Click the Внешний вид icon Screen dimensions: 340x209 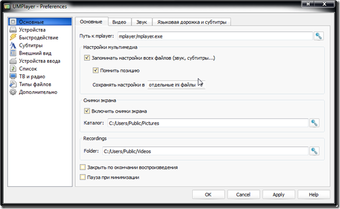tap(13, 53)
